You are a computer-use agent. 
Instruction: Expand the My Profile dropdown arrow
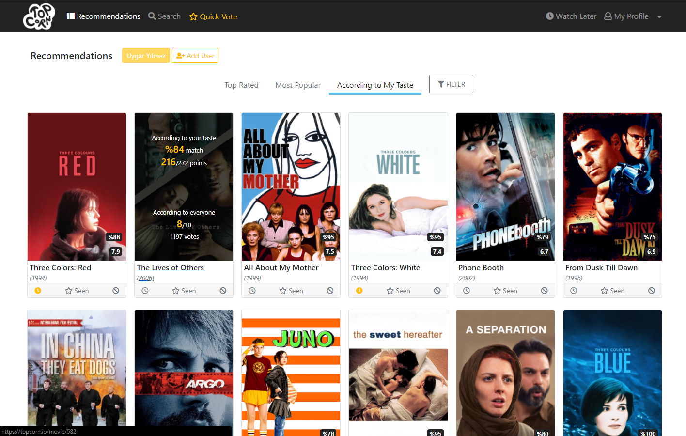(x=659, y=16)
